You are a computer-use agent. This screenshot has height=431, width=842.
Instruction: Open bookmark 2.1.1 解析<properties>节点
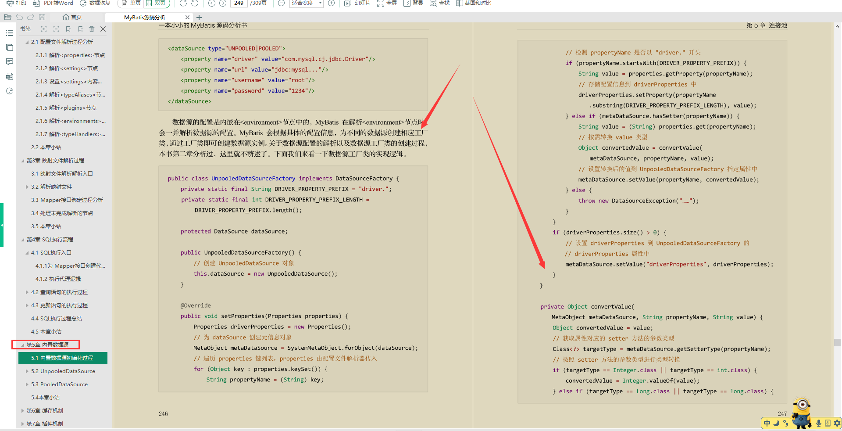[x=70, y=55]
